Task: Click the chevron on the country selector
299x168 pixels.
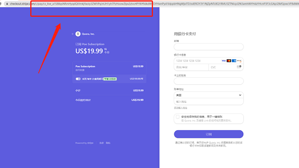Action: point(240,95)
